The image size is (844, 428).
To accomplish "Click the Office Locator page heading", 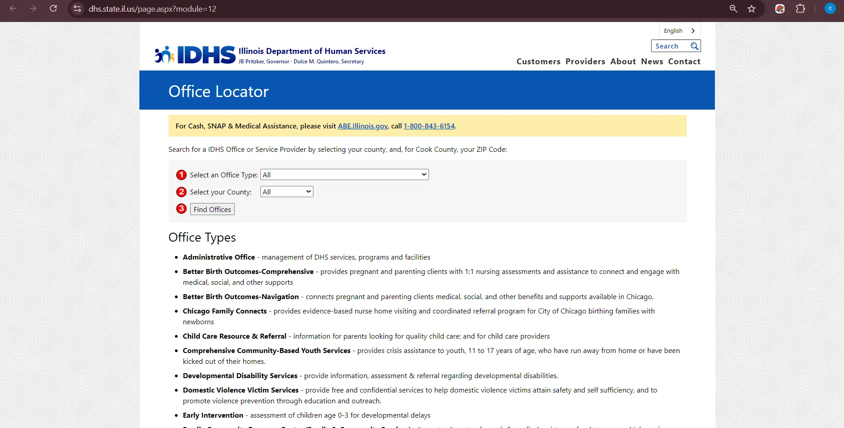I will (x=219, y=92).
